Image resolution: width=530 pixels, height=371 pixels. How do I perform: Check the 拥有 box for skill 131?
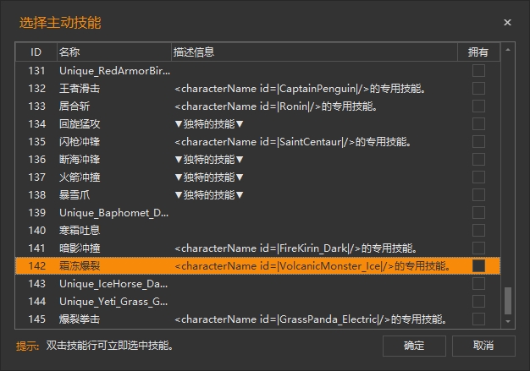(478, 71)
